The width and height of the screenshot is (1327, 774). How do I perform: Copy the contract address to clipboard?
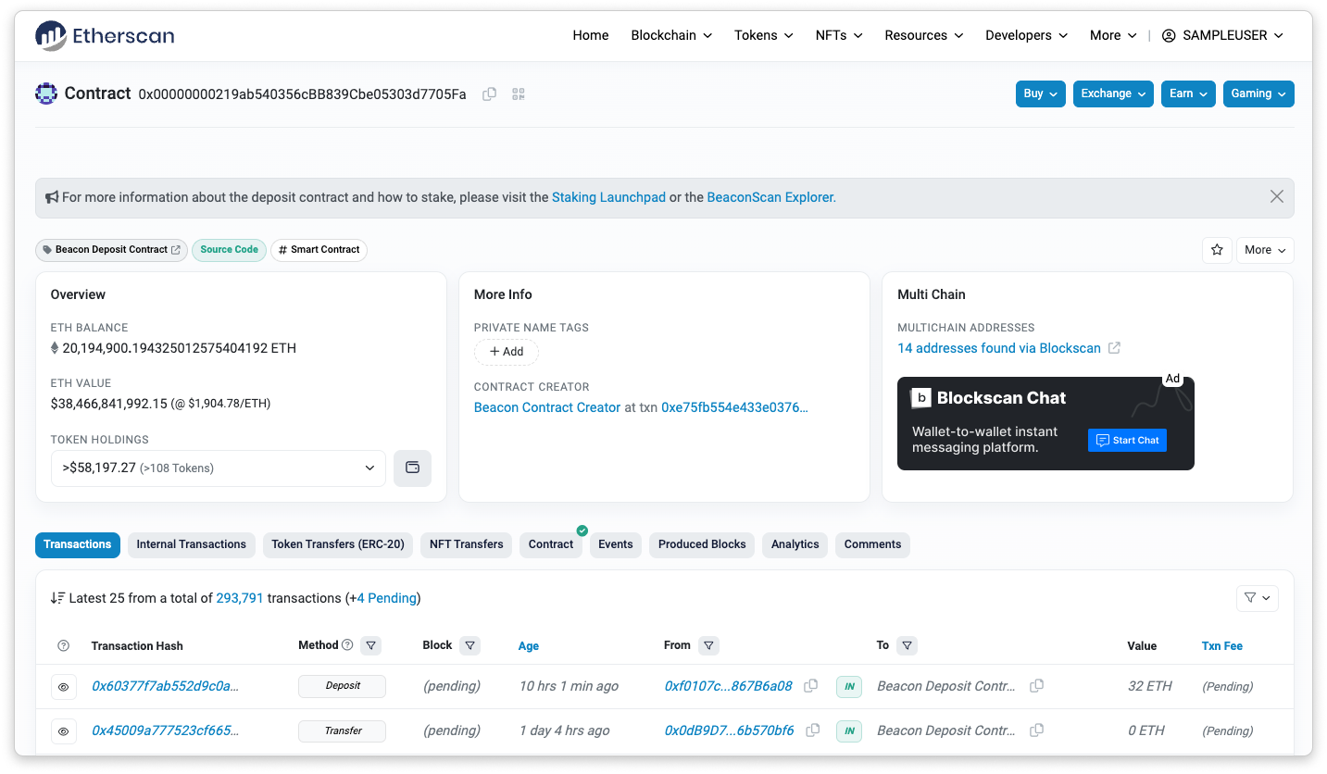[490, 94]
